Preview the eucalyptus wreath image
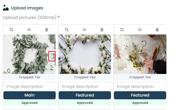The width and height of the screenshot is (182, 110). [29, 30]
